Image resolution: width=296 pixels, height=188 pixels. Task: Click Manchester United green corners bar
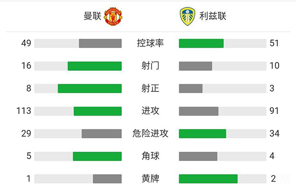97,156
